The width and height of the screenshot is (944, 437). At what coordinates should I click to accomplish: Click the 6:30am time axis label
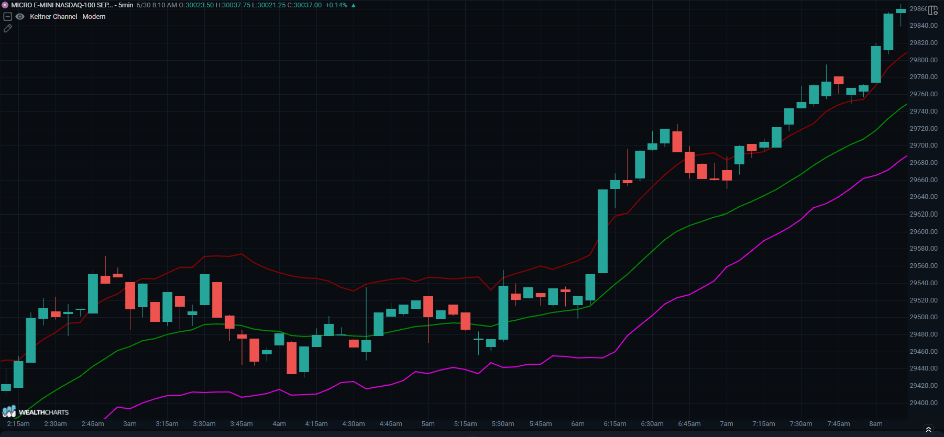652,424
